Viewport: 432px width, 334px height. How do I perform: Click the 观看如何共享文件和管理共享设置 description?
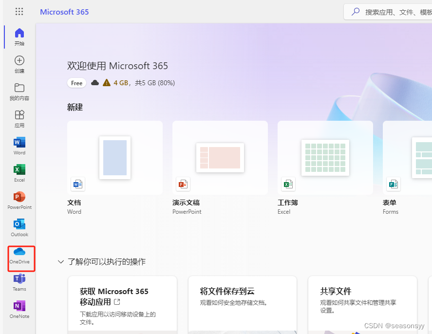[358, 306]
